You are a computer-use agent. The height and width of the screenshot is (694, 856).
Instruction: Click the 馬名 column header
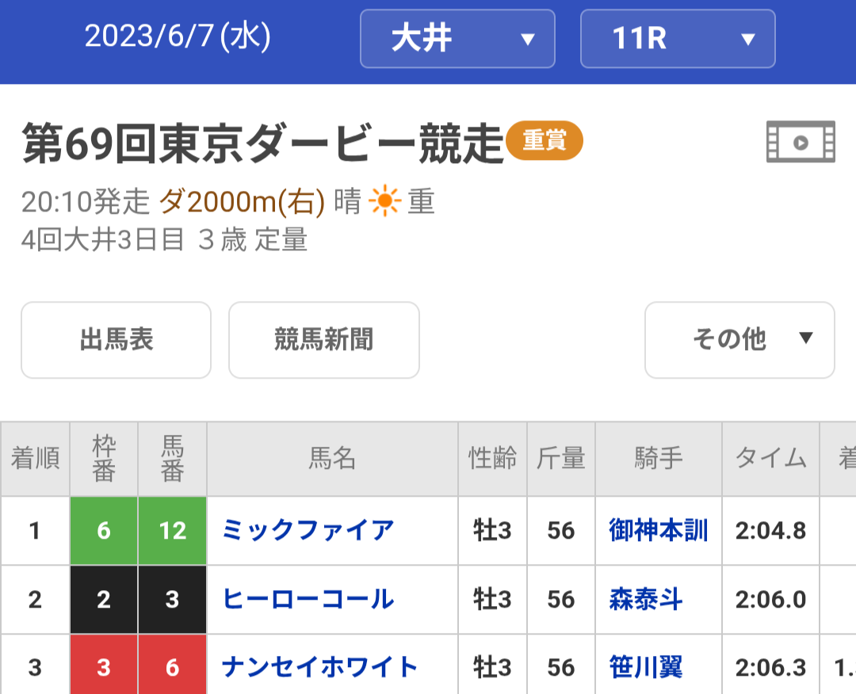click(x=332, y=459)
